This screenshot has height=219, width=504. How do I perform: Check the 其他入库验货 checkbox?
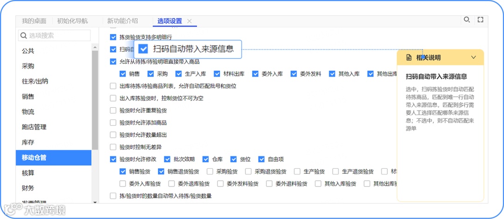pos(318,184)
